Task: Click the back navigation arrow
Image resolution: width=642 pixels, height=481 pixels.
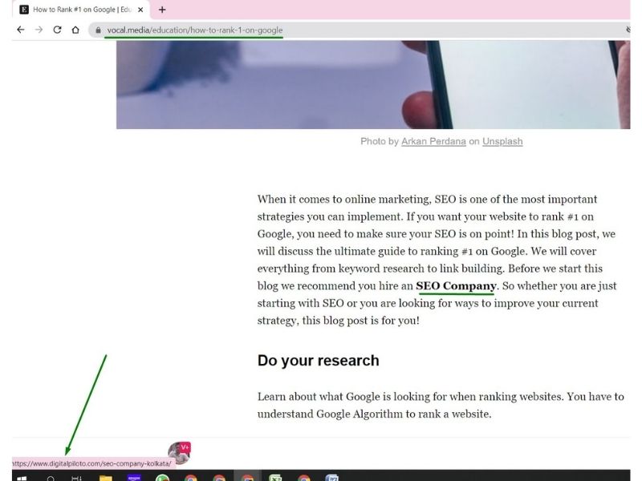Action: [x=21, y=29]
